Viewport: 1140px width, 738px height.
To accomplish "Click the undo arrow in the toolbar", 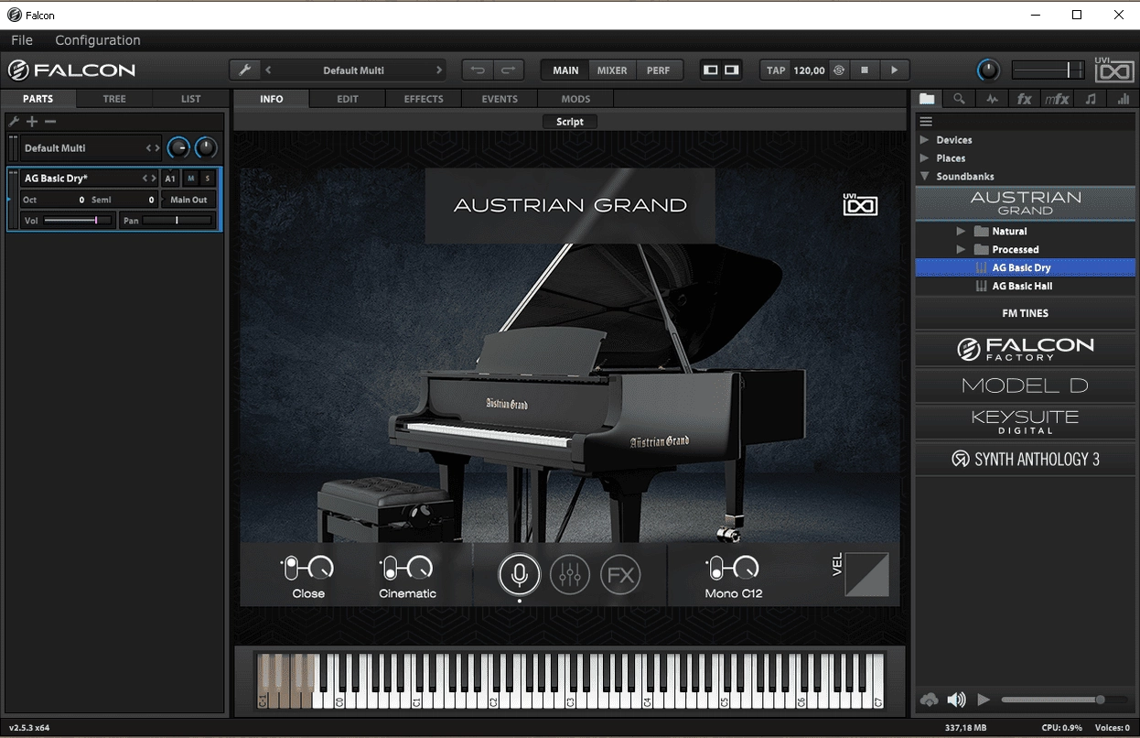I will tap(478, 70).
